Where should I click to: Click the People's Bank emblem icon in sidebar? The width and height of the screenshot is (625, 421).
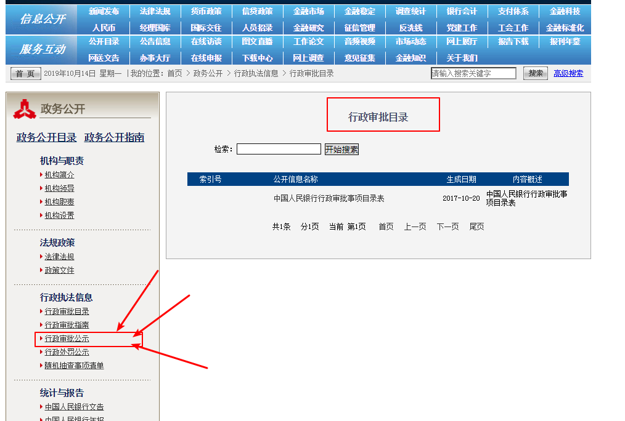point(24,108)
